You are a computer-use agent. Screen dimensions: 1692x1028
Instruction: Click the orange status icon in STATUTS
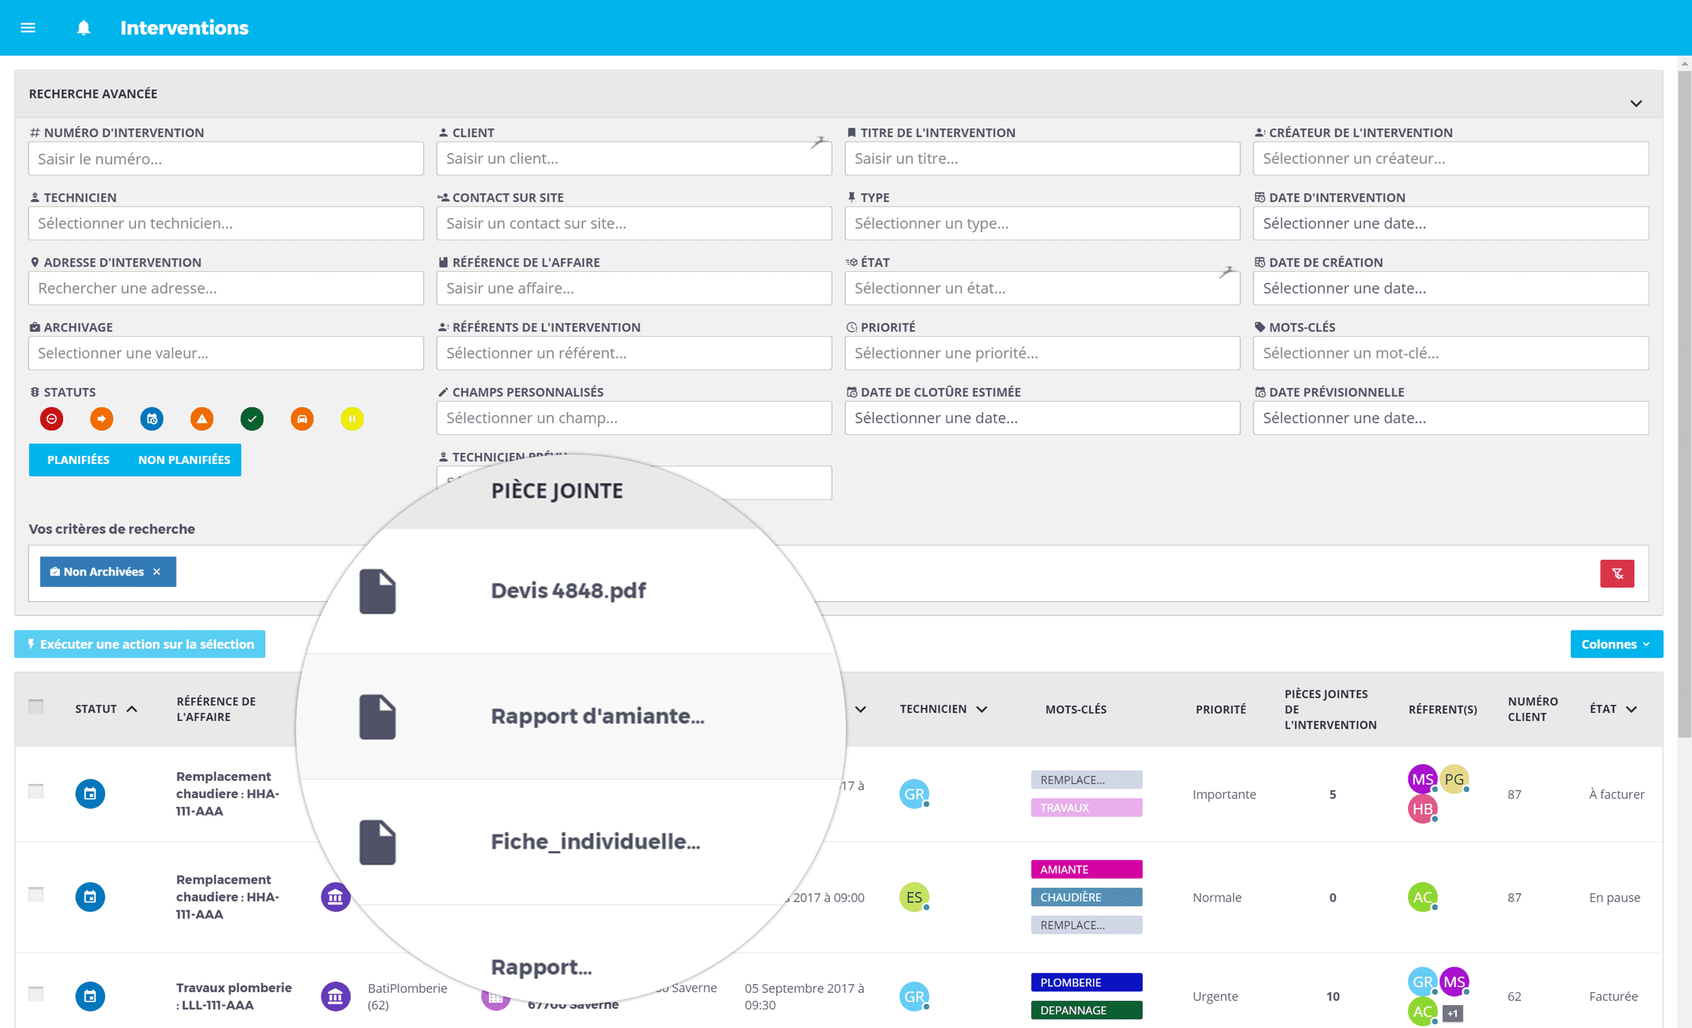[x=100, y=417]
